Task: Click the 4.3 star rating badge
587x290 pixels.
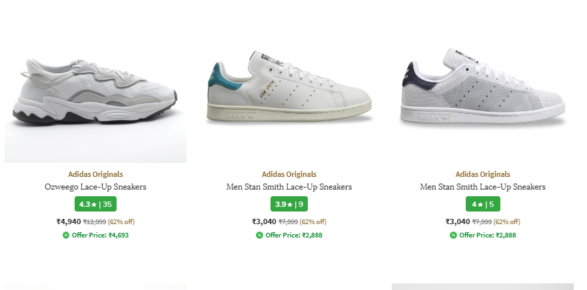Action: pyautogui.click(x=95, y=204)
